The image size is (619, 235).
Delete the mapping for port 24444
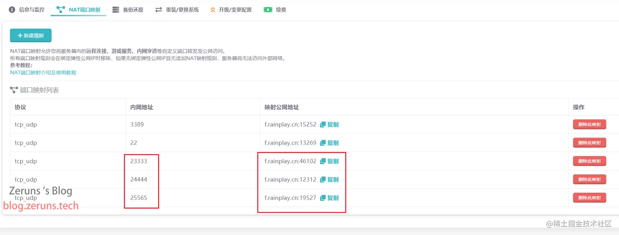click(590, 179)
